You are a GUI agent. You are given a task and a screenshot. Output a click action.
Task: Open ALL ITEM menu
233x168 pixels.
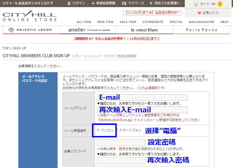(84, 22)
